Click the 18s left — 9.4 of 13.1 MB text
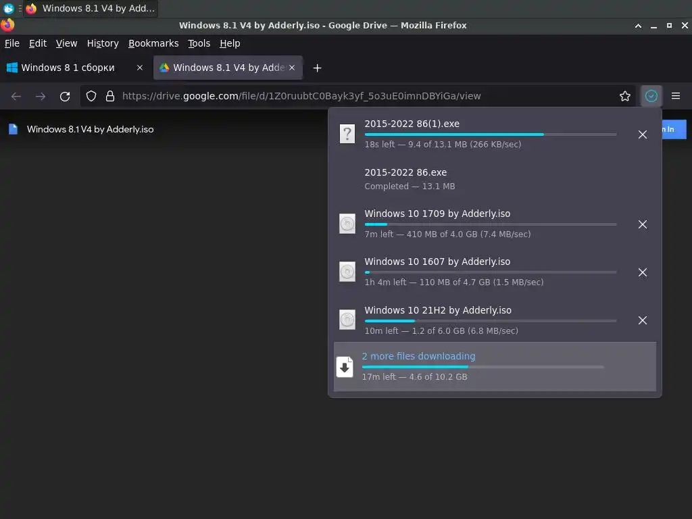 point(443,145)
